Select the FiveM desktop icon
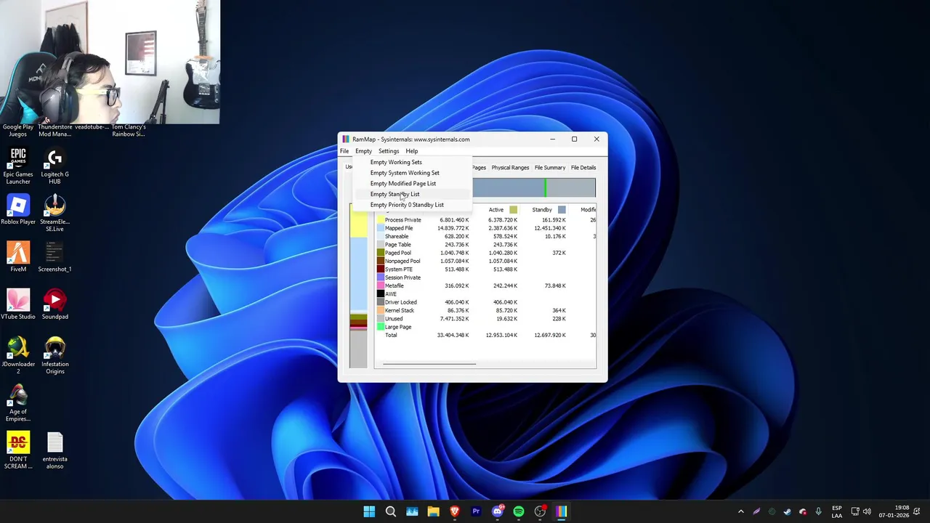This screenshot has height=523, width=930. pos(18,258)
